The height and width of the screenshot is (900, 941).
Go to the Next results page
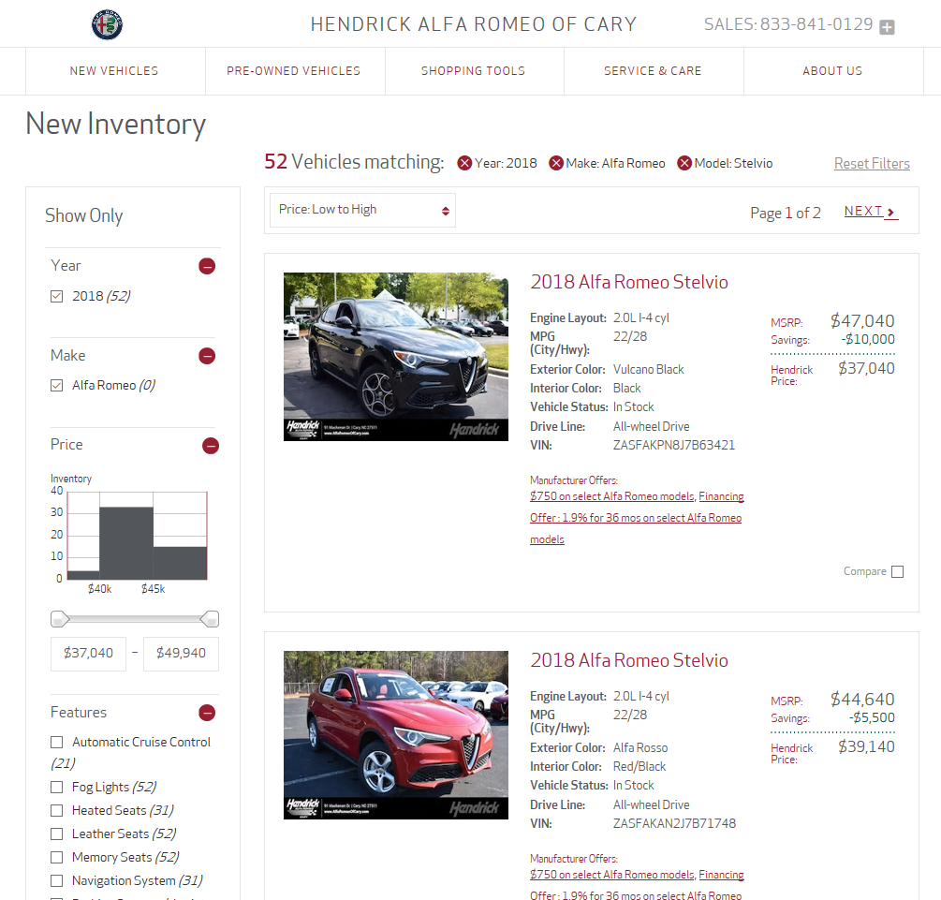(871, 212)
